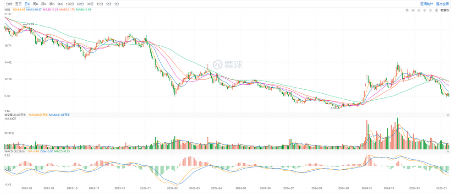
Task: Click the undo/reset chart arrow icon
Action: [x=407, y=10]
